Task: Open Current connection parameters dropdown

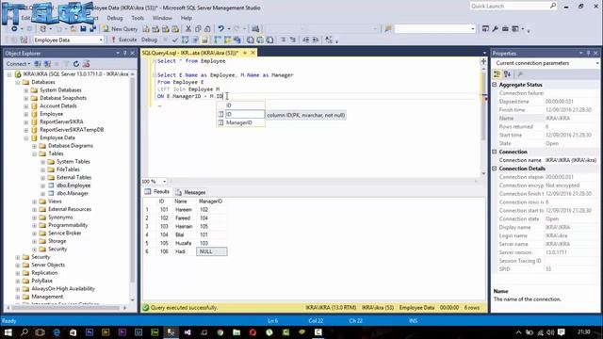Action: [x=597, y=63]
